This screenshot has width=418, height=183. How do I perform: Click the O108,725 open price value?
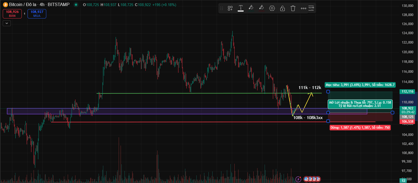click(91, 5)
